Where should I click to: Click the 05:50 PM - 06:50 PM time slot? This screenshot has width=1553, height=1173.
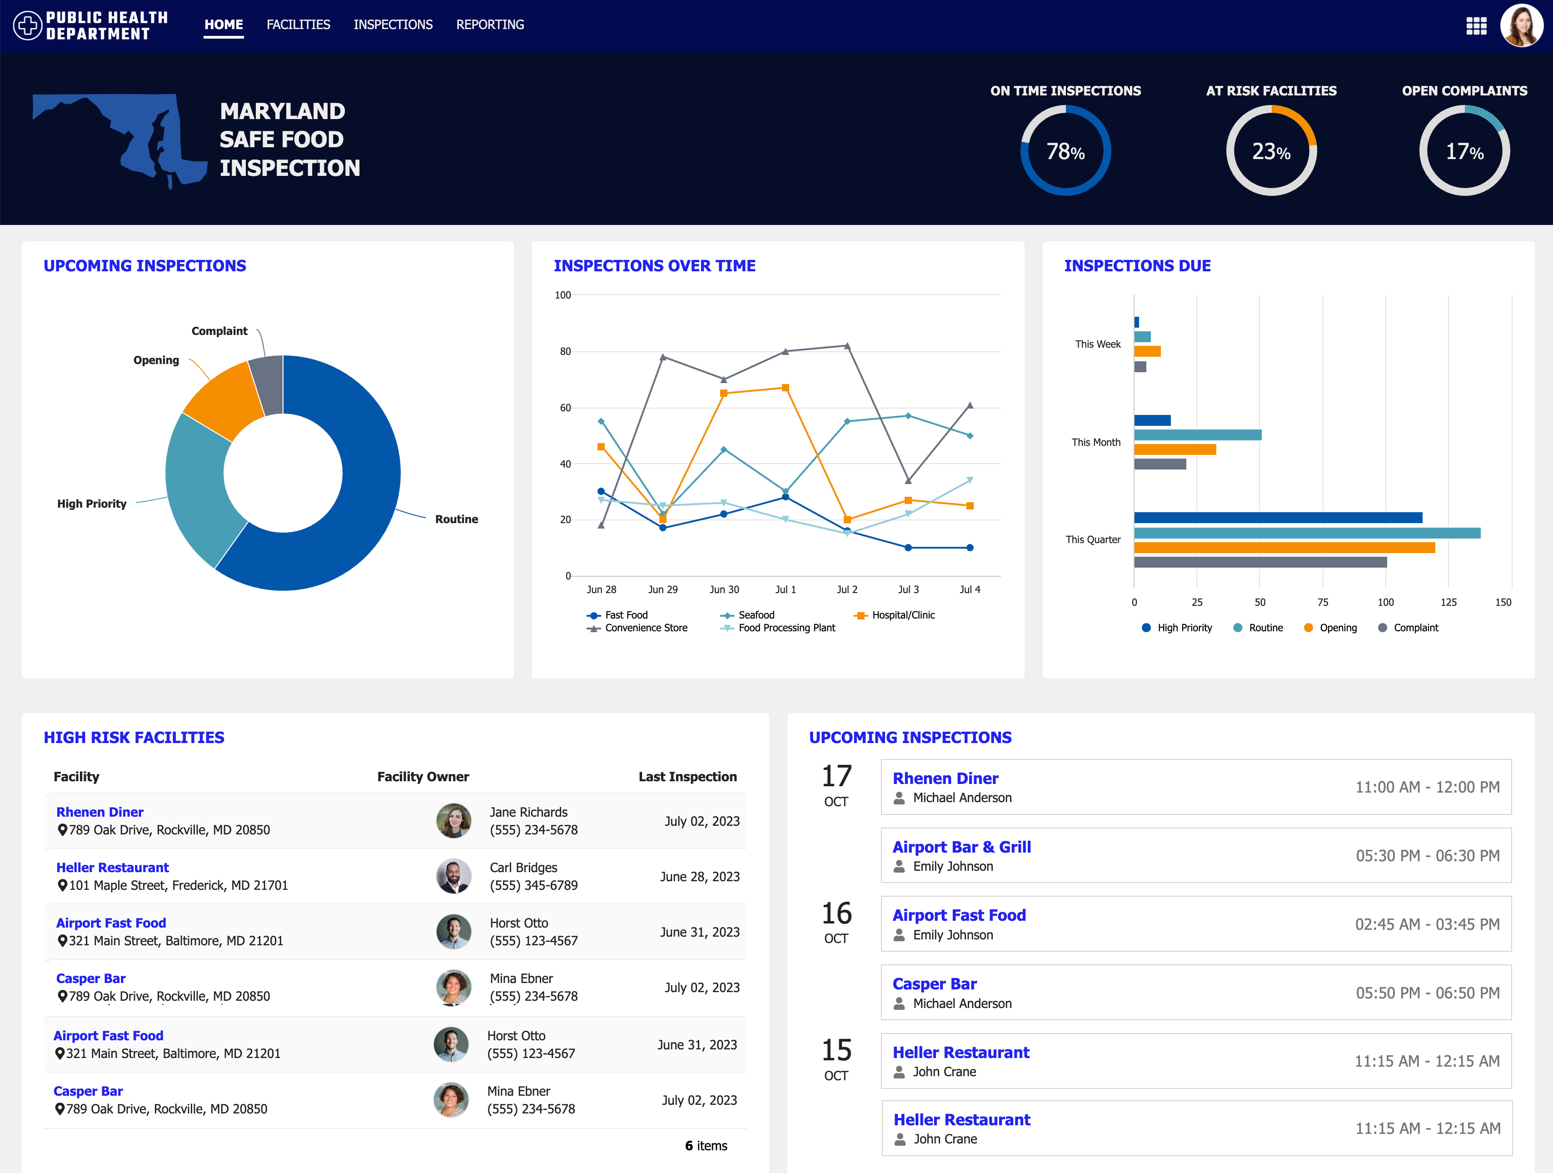click(1427, 993)
